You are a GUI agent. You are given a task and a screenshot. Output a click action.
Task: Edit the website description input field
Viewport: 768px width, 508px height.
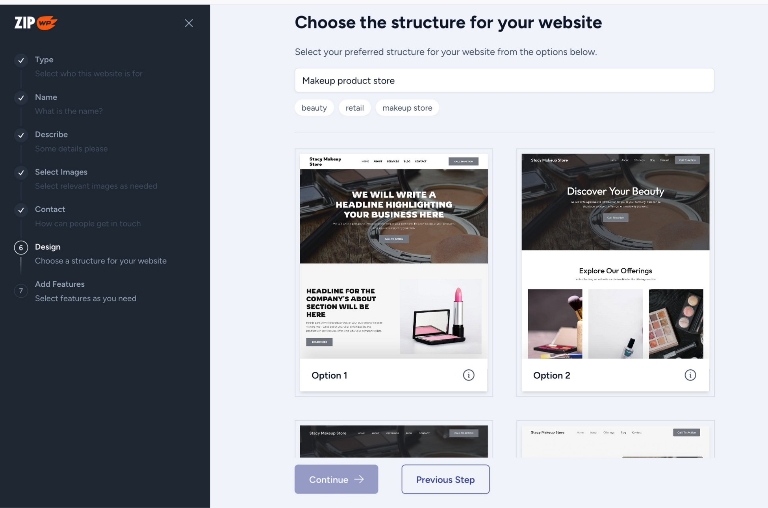[504, 80]
